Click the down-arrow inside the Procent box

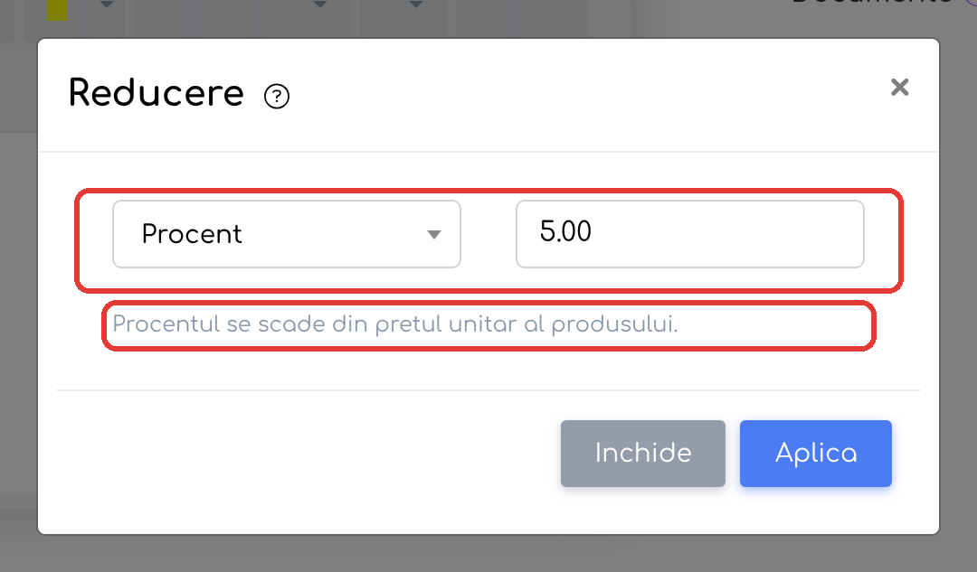[434, 235]
